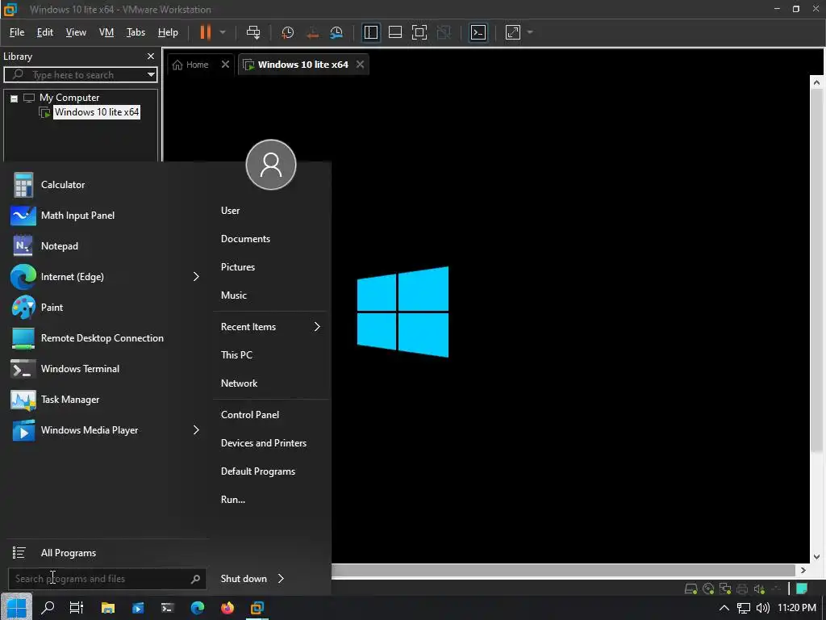Open the VM menu
The height and width of the screenshot is (620, 826).
pos(106,32)
